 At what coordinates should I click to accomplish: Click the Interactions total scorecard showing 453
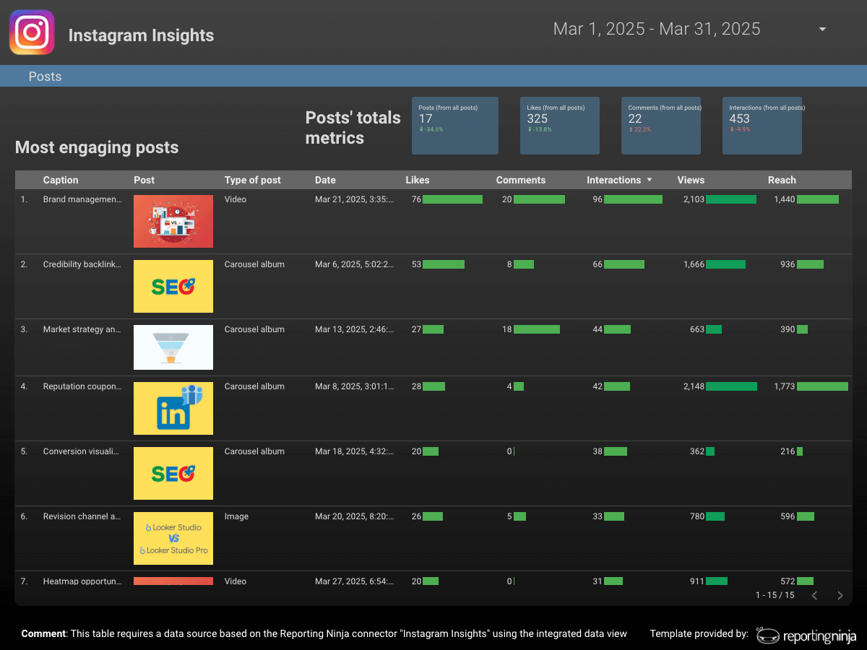click(x=762, y=126)
